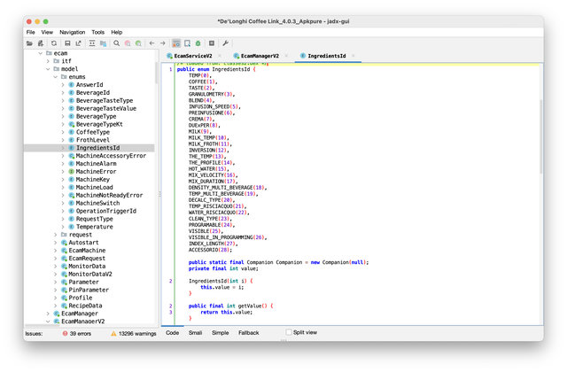Image resolution: width=567 pixels, height=372 pixels.
Task: Select the IngredientsId editor tab
Action: [326, 56]
